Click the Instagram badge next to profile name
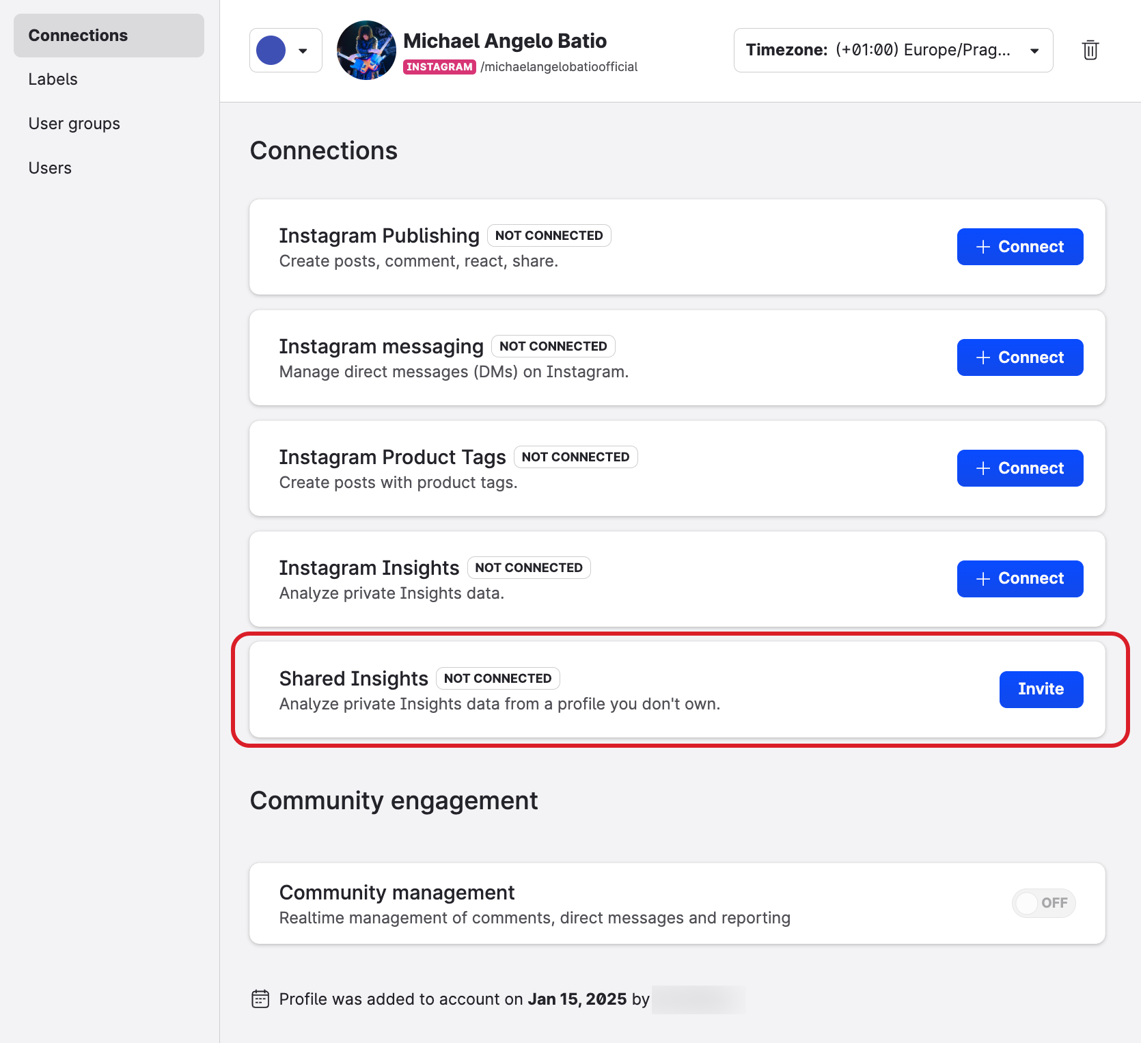Viewport: 1141px width, 1043px height. (x=440, y=67)
